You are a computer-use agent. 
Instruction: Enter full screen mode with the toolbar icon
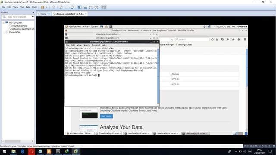91,7
